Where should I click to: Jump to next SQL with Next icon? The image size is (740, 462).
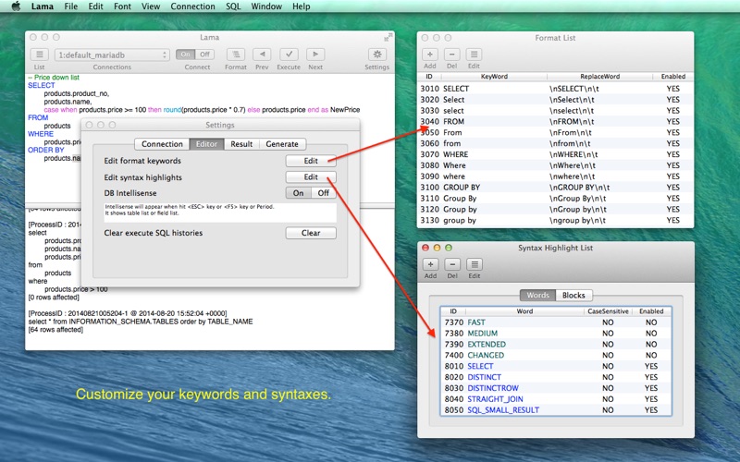pyautogui.click(x=315, y=55)
